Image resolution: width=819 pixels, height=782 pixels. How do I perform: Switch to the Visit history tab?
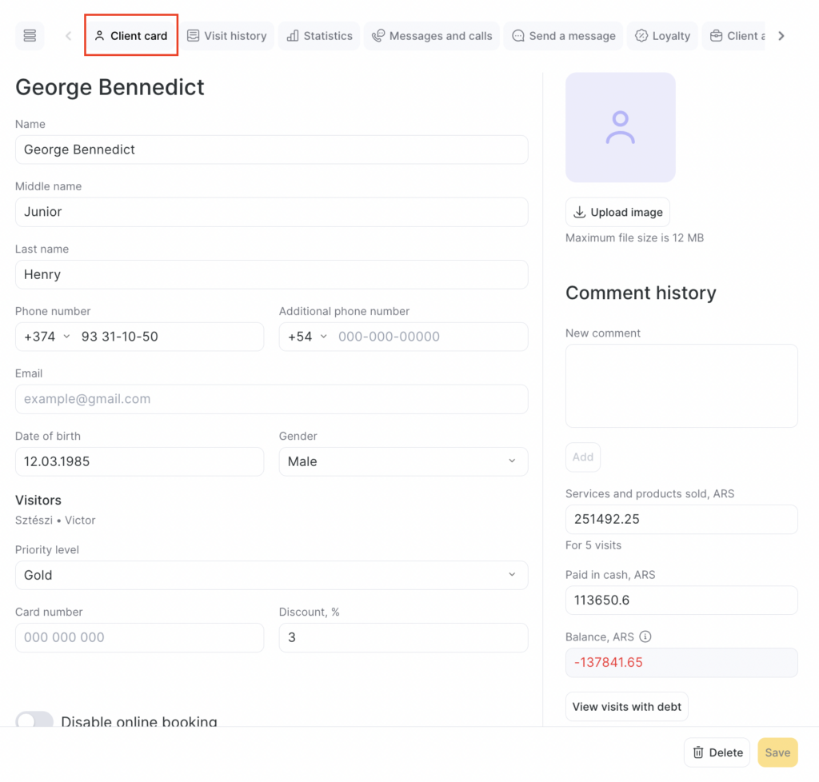click(x=226, y=36)
